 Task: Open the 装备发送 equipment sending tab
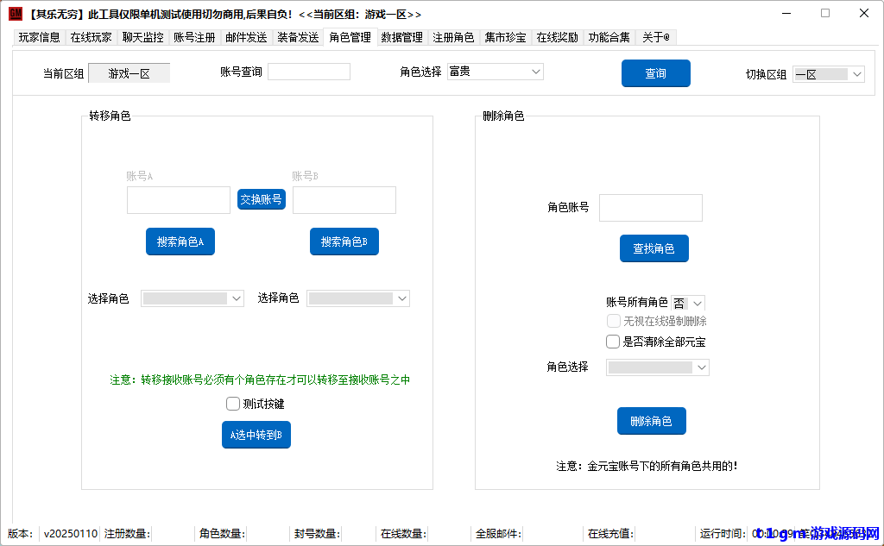(298, 37)
